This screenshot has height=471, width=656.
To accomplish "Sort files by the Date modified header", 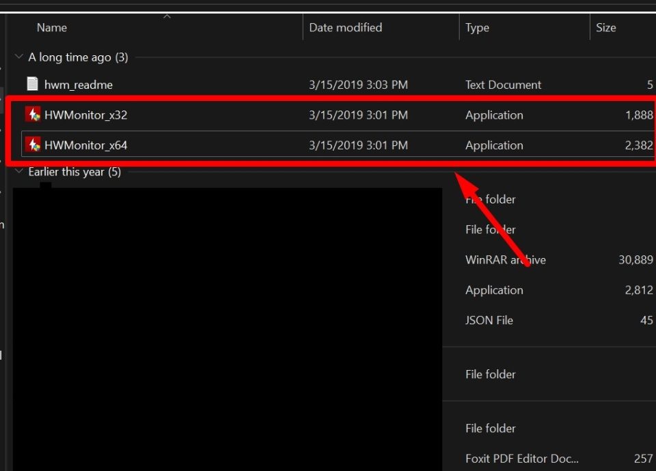I will pos(345,28).
